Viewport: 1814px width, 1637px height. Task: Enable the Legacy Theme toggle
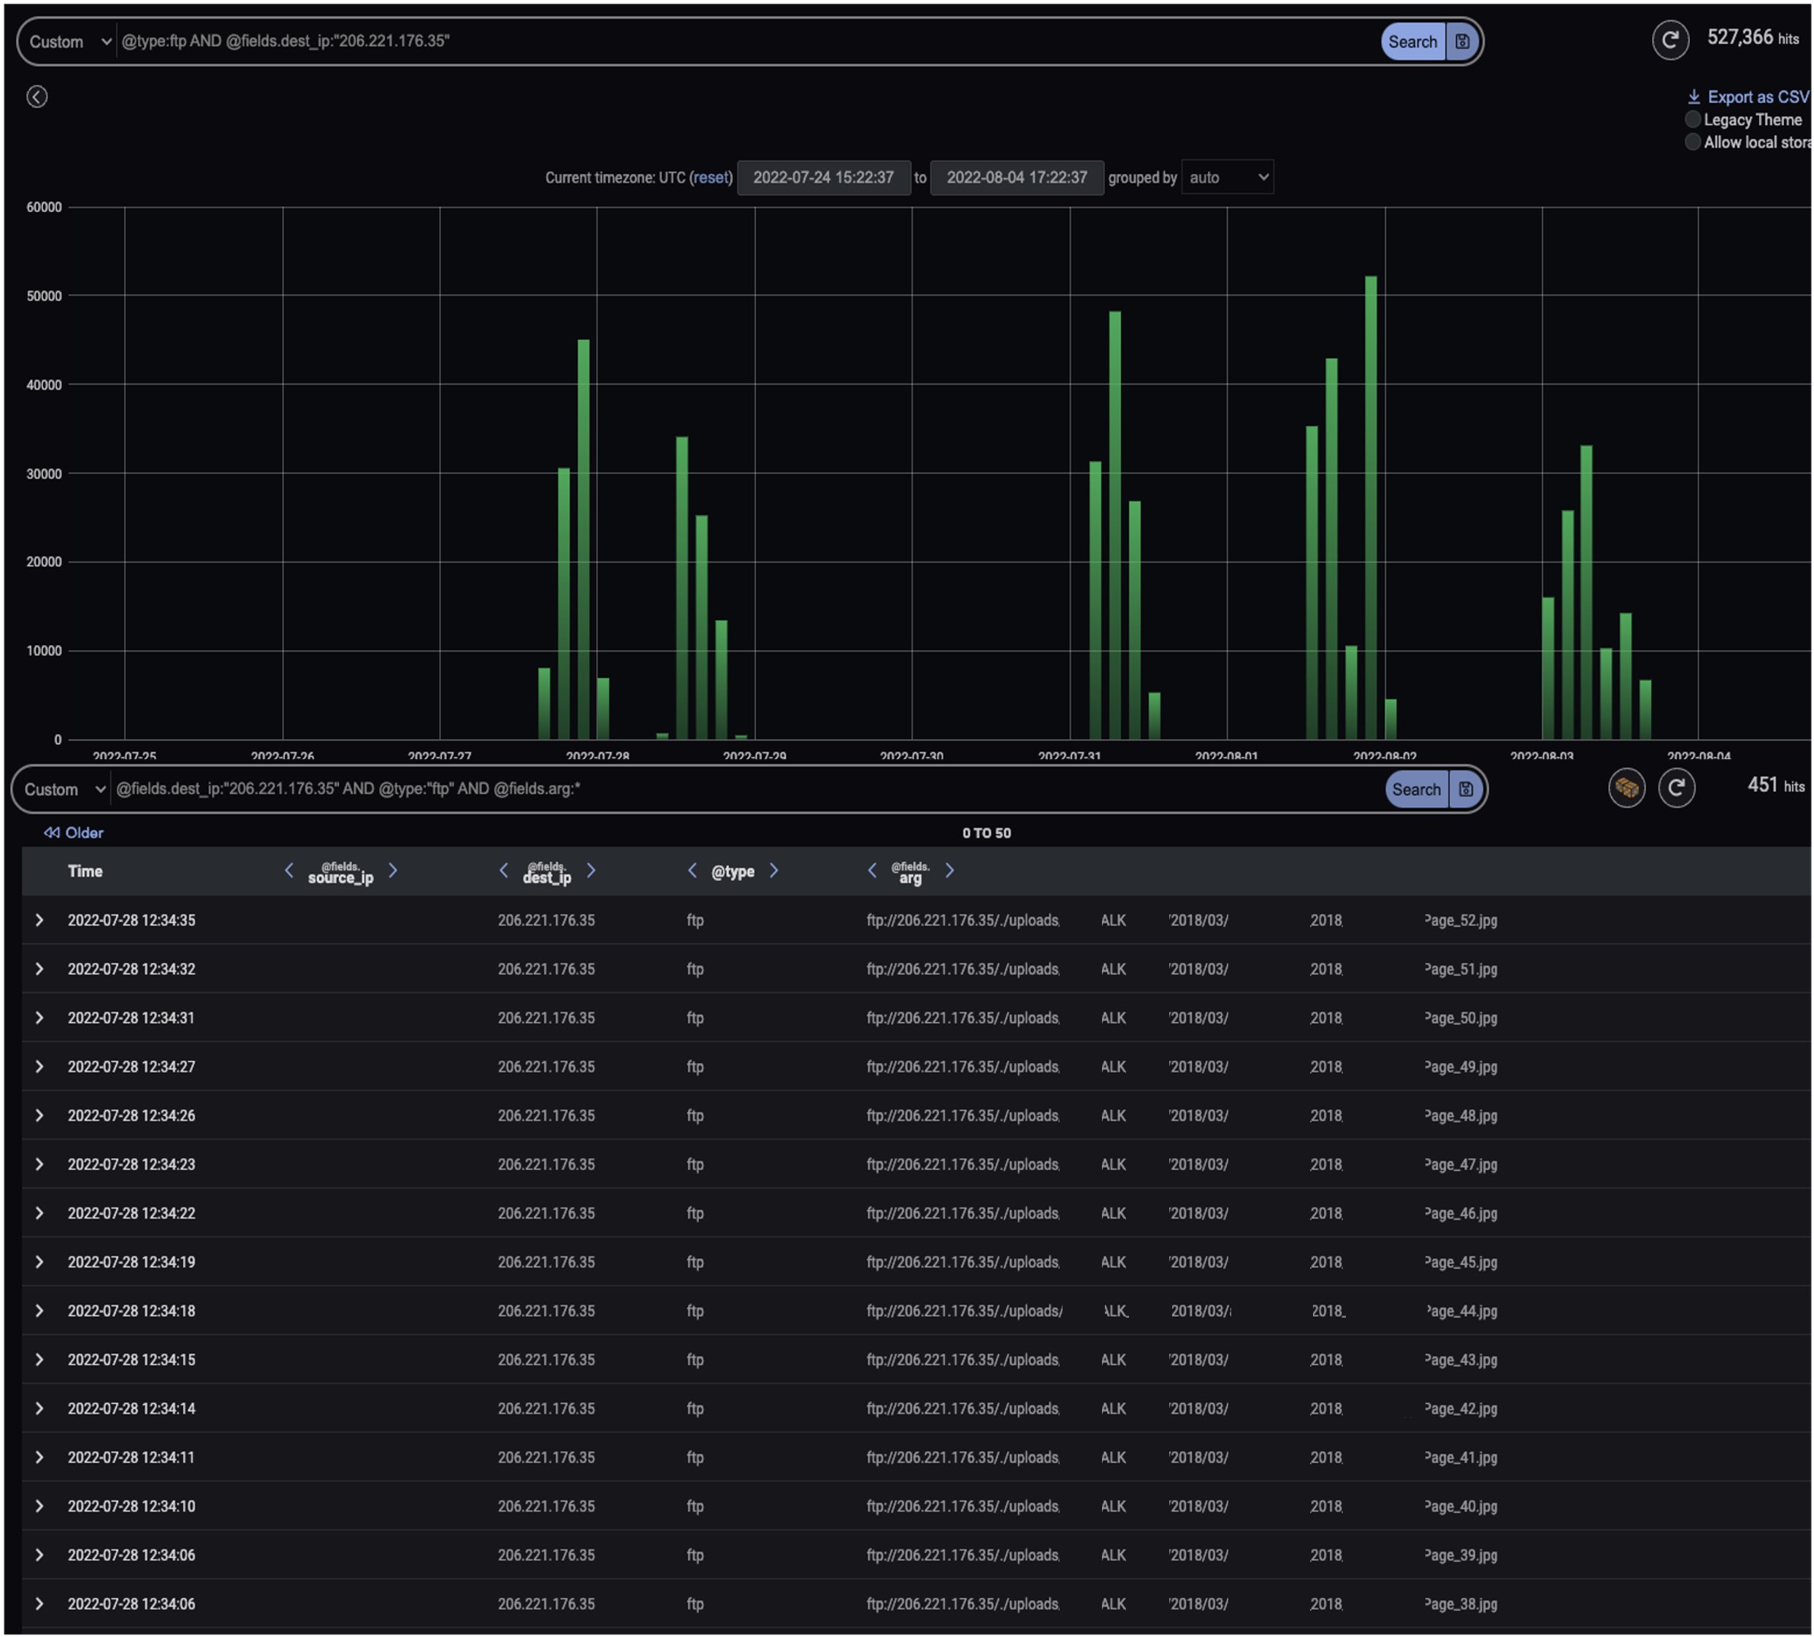click(1692, 120)
